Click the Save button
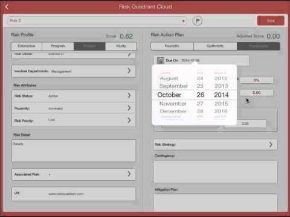 271,20
